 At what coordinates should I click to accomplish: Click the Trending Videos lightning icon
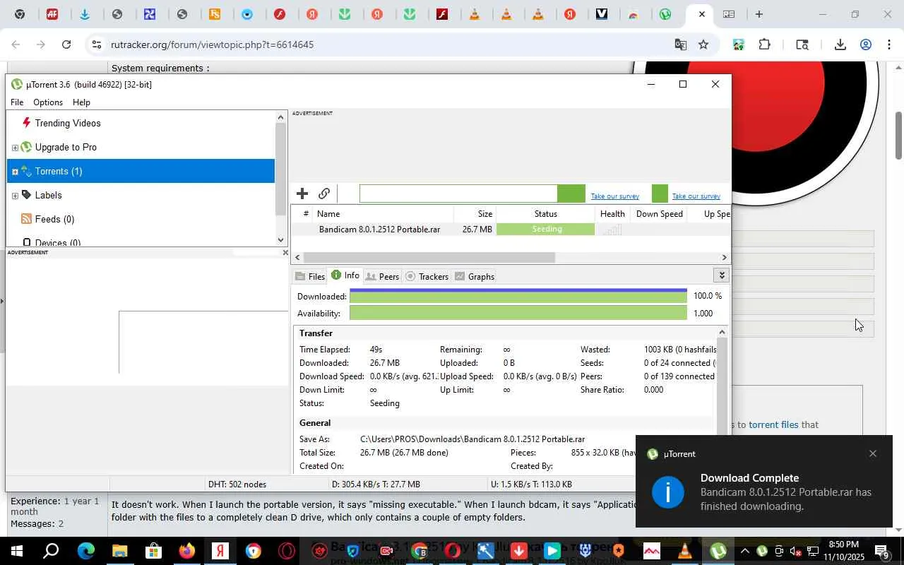tap(27, 123)
